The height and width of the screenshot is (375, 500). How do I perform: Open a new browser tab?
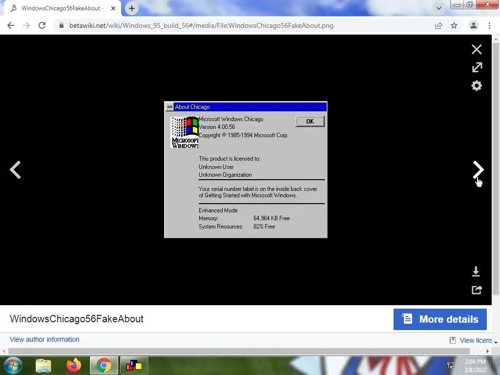click(132, 8)
